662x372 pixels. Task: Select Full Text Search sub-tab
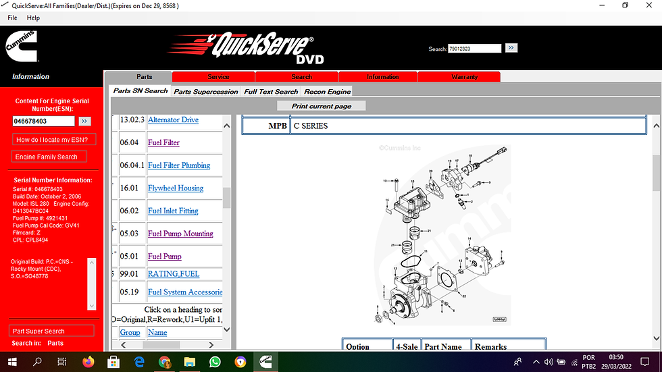tap(271, 92)
